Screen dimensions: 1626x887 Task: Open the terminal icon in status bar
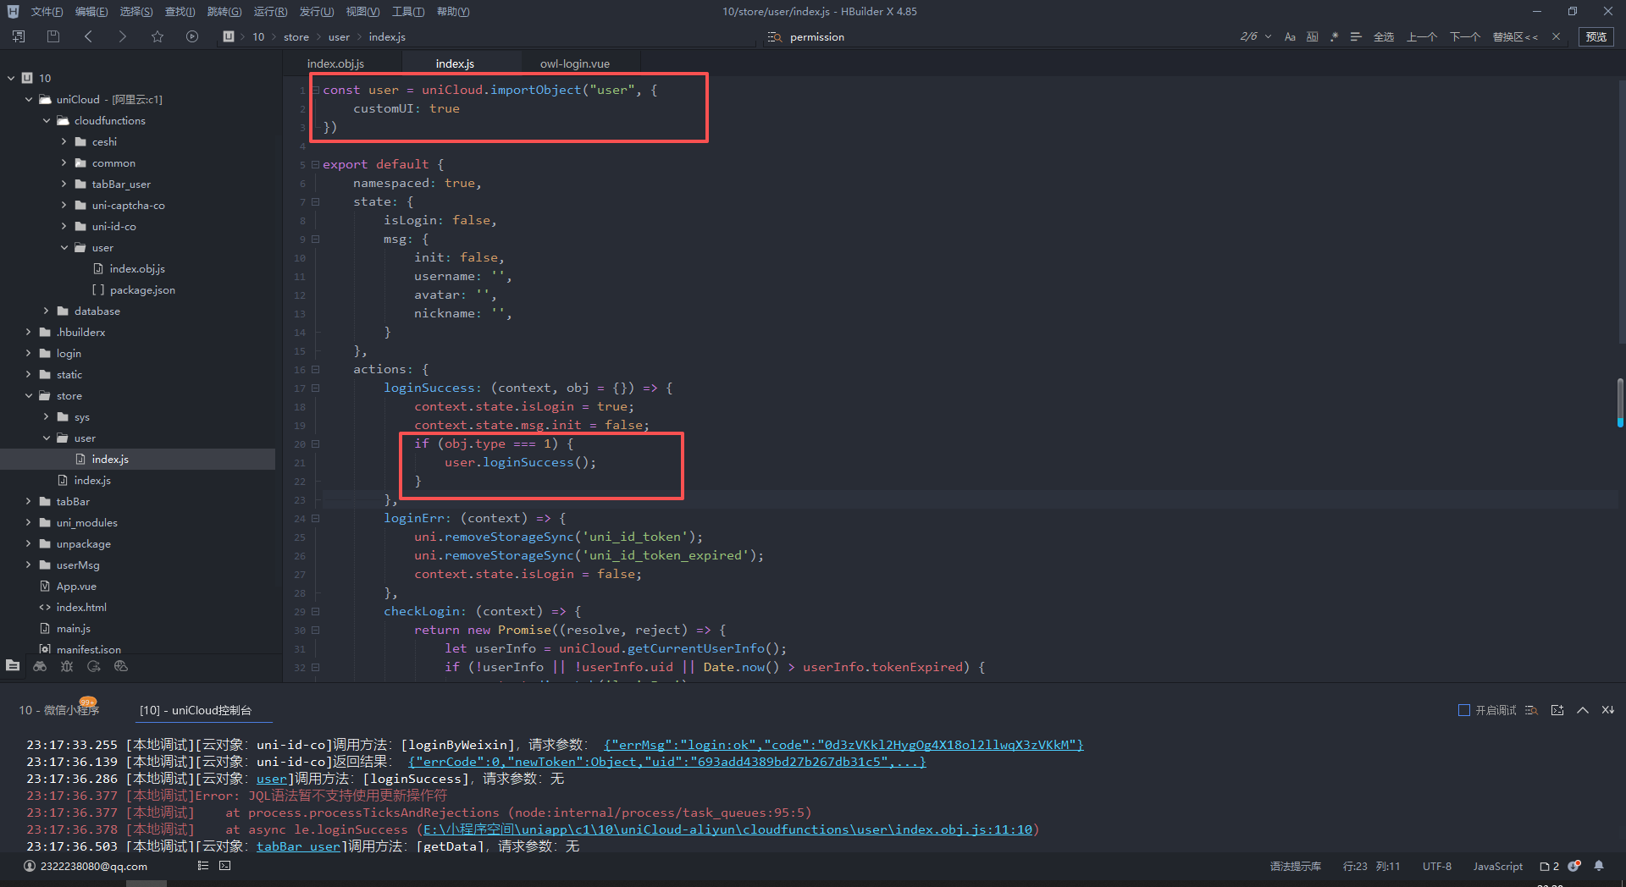coord(224,866)
